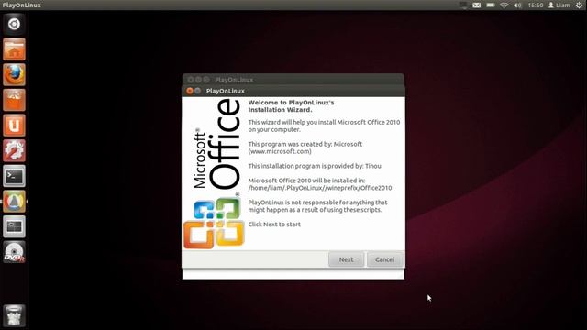Click the 'Welcome to PlayOnLinux's Installation Wizard' heading

pos(292,106)
